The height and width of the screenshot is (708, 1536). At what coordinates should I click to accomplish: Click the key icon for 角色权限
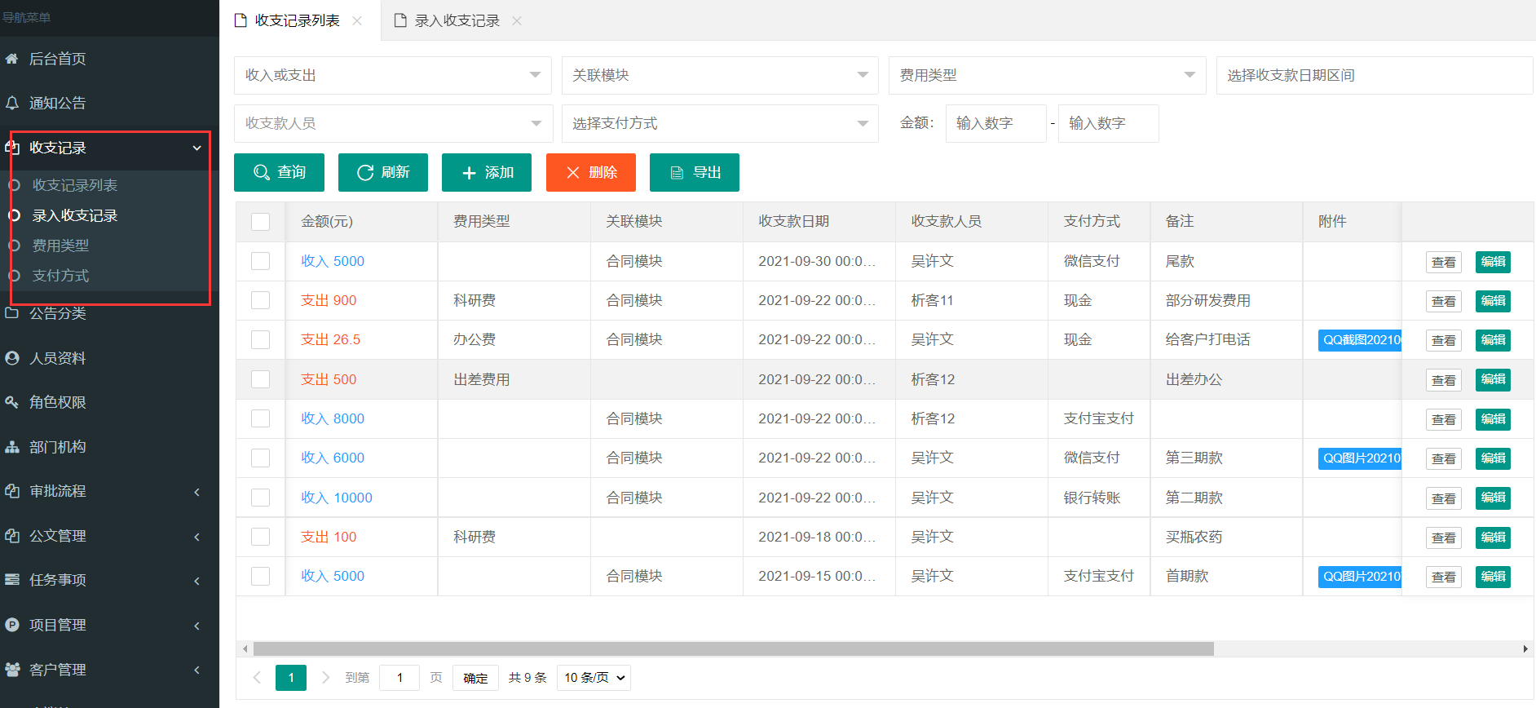click(11, 402)
